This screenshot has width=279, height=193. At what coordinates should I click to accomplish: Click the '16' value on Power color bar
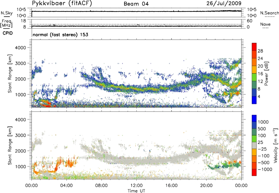[260, 74]
